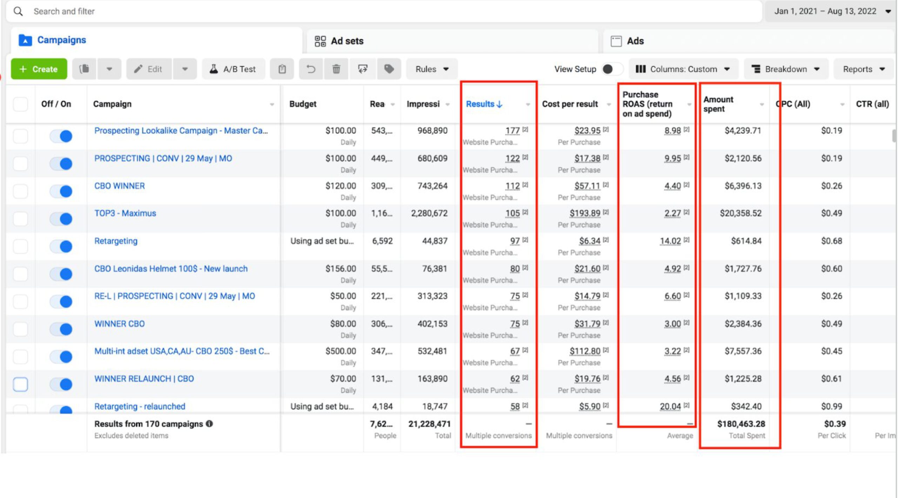The image size is (898, 498).
Task: Click Results footnote marker for 177
Action: click(x=525, y=129)
